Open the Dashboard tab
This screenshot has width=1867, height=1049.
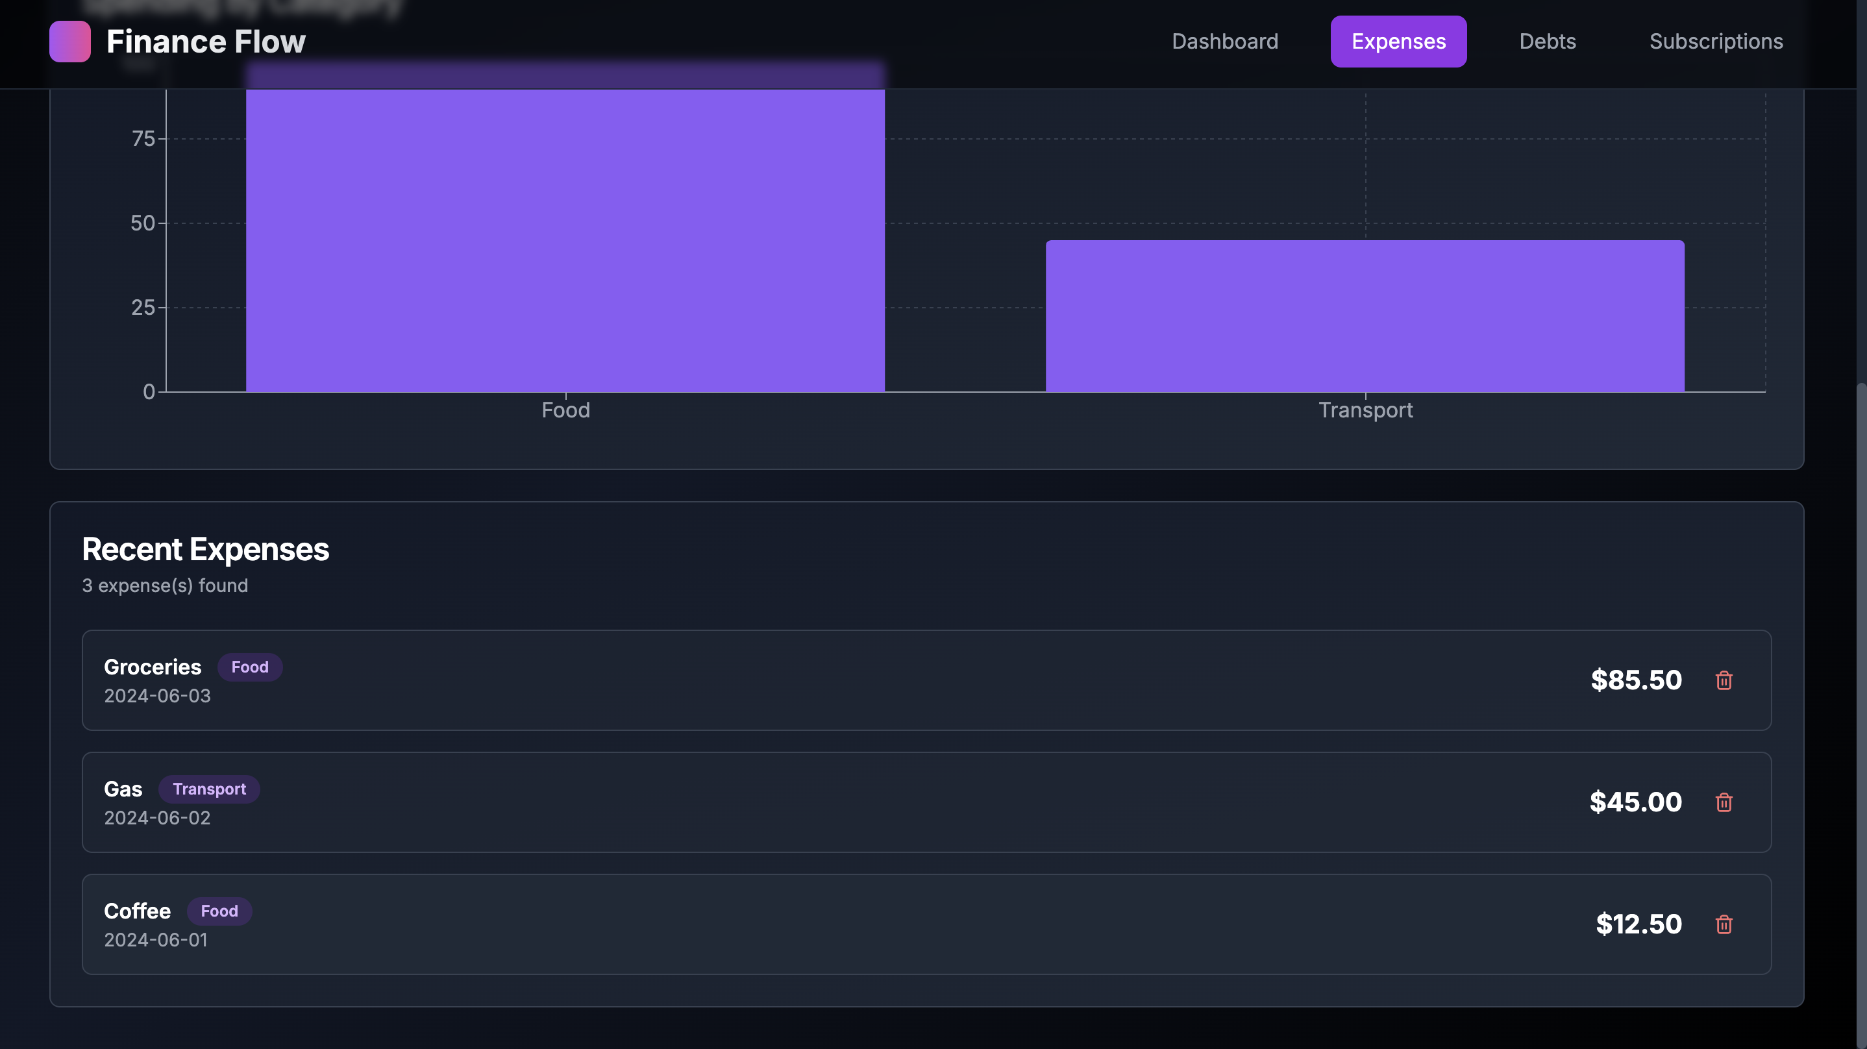(x=1224, y=42)
